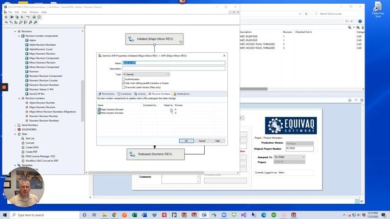Click the Help button in dialog

tap(218, 141)
